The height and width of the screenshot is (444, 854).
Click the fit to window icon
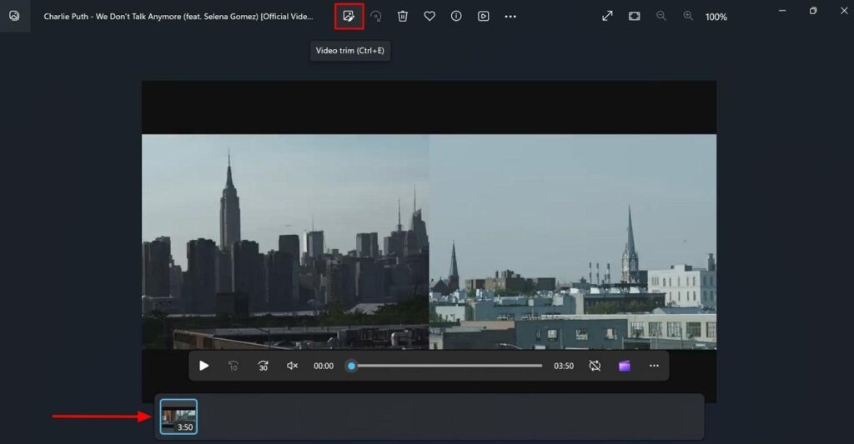tap(635, 17)
